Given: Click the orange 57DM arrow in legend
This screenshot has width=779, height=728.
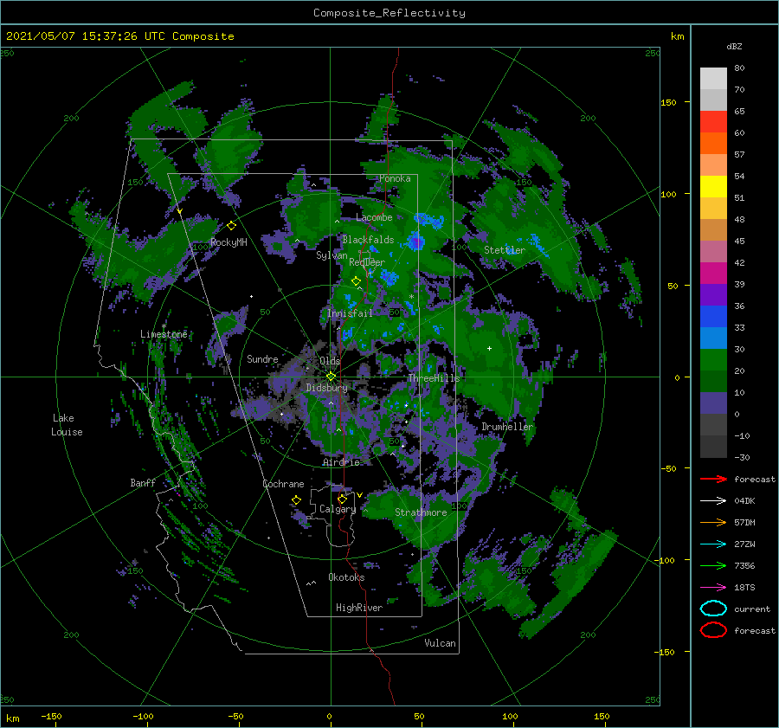Looking at the screenshot, I should pyautogui.click(x=713, y=522).
